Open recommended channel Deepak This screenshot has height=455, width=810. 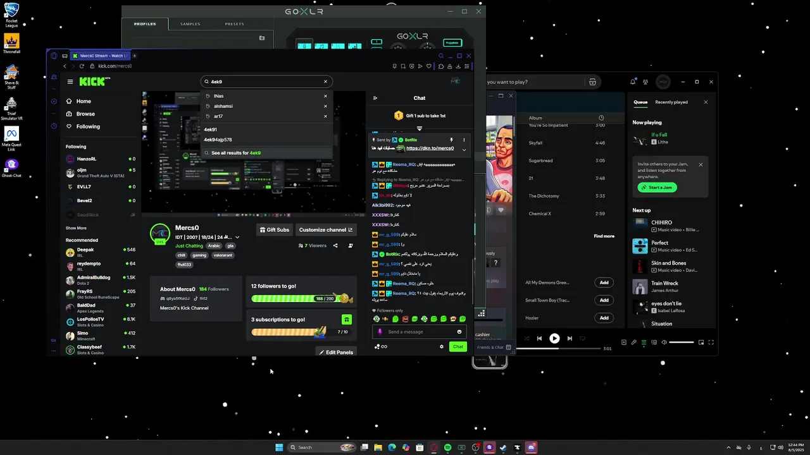coord(101,252)
